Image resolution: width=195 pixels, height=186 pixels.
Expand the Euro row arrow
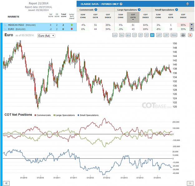192,29
